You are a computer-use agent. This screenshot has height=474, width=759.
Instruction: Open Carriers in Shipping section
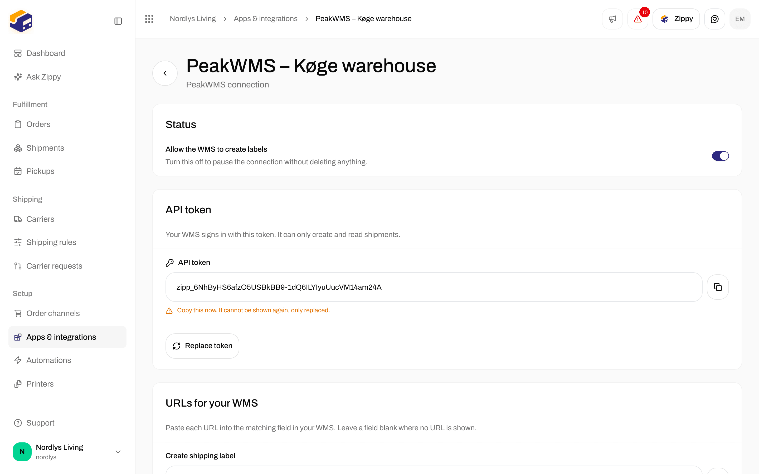tap(67, 219)
